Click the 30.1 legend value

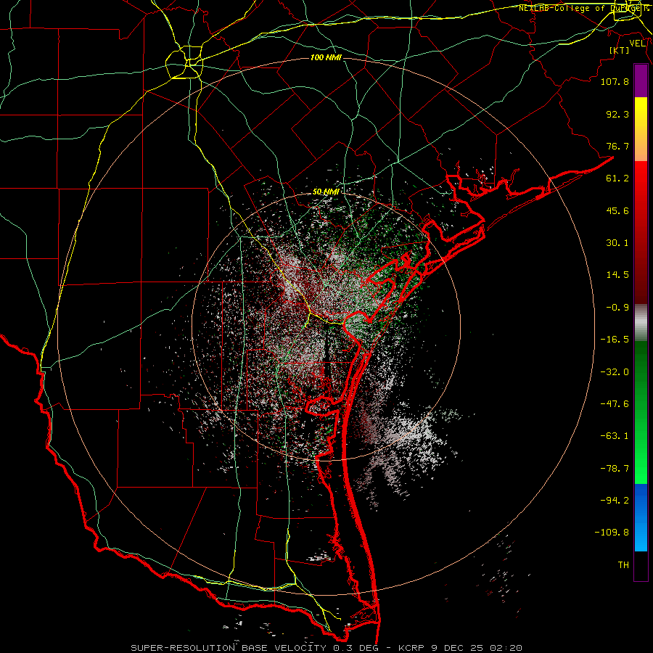coord(617,243)
